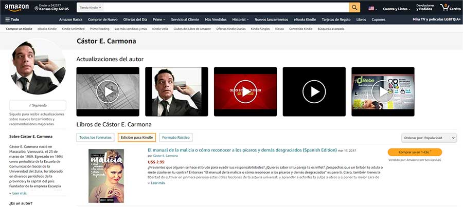Click the Amazon logo
This screenshot has width=463, height=207.
[x=17, y=8]
